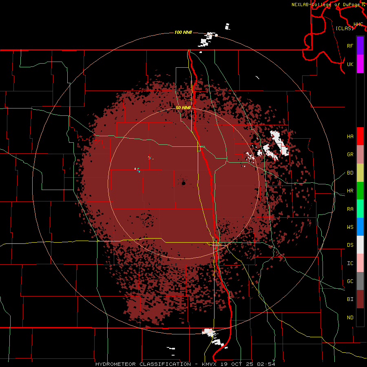367x367 pixels.
Task: Click the HR legend label
Action: tap(350, 191)
